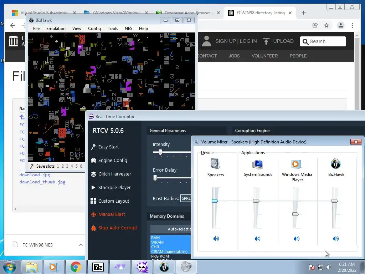365x274 pixels.
Task: Open the VOLUNTEER nav link
Action: pos(265,56)
